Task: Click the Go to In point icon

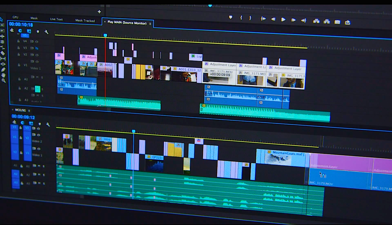Action: click(x=263, y=19)
